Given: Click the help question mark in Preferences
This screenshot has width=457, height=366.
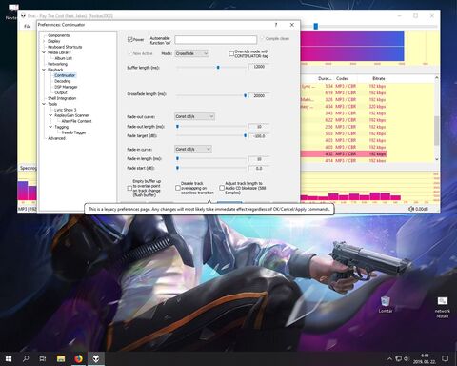Looking at the screenshot, I should coord(276,25).
